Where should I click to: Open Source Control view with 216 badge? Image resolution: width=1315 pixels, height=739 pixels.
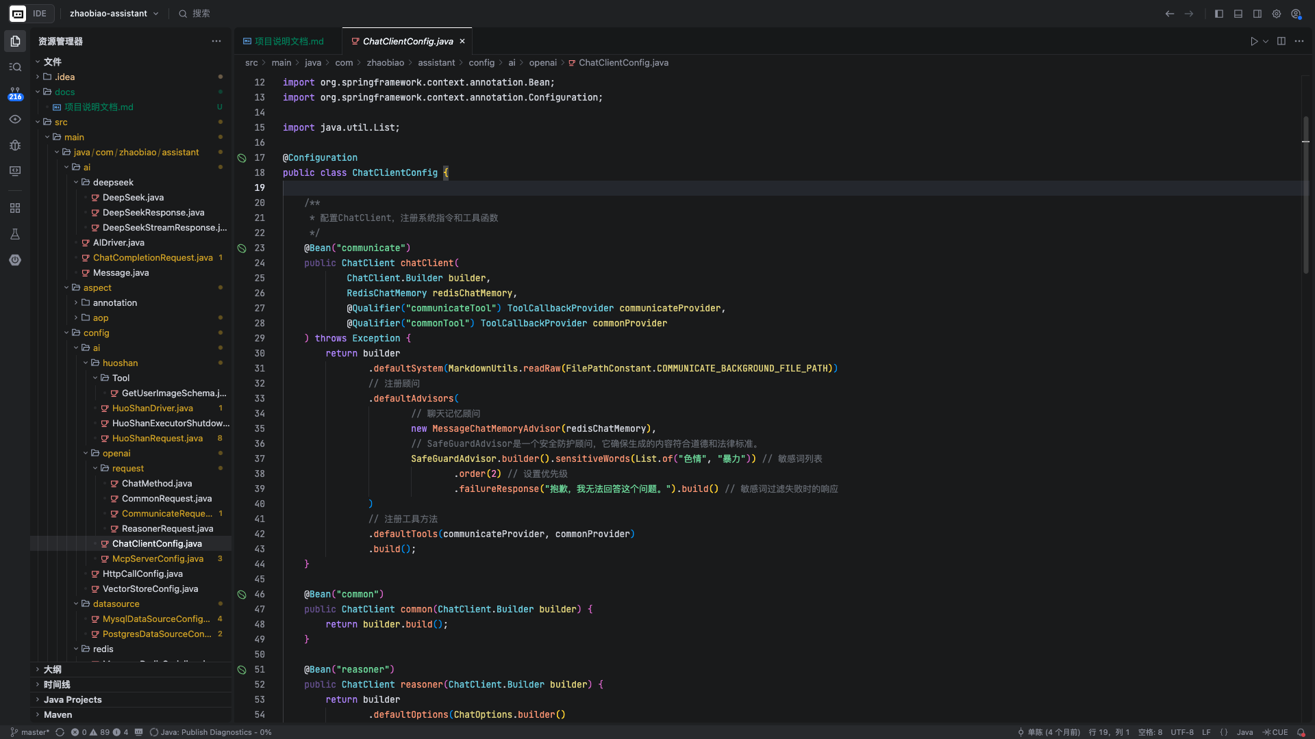[15, 93]
